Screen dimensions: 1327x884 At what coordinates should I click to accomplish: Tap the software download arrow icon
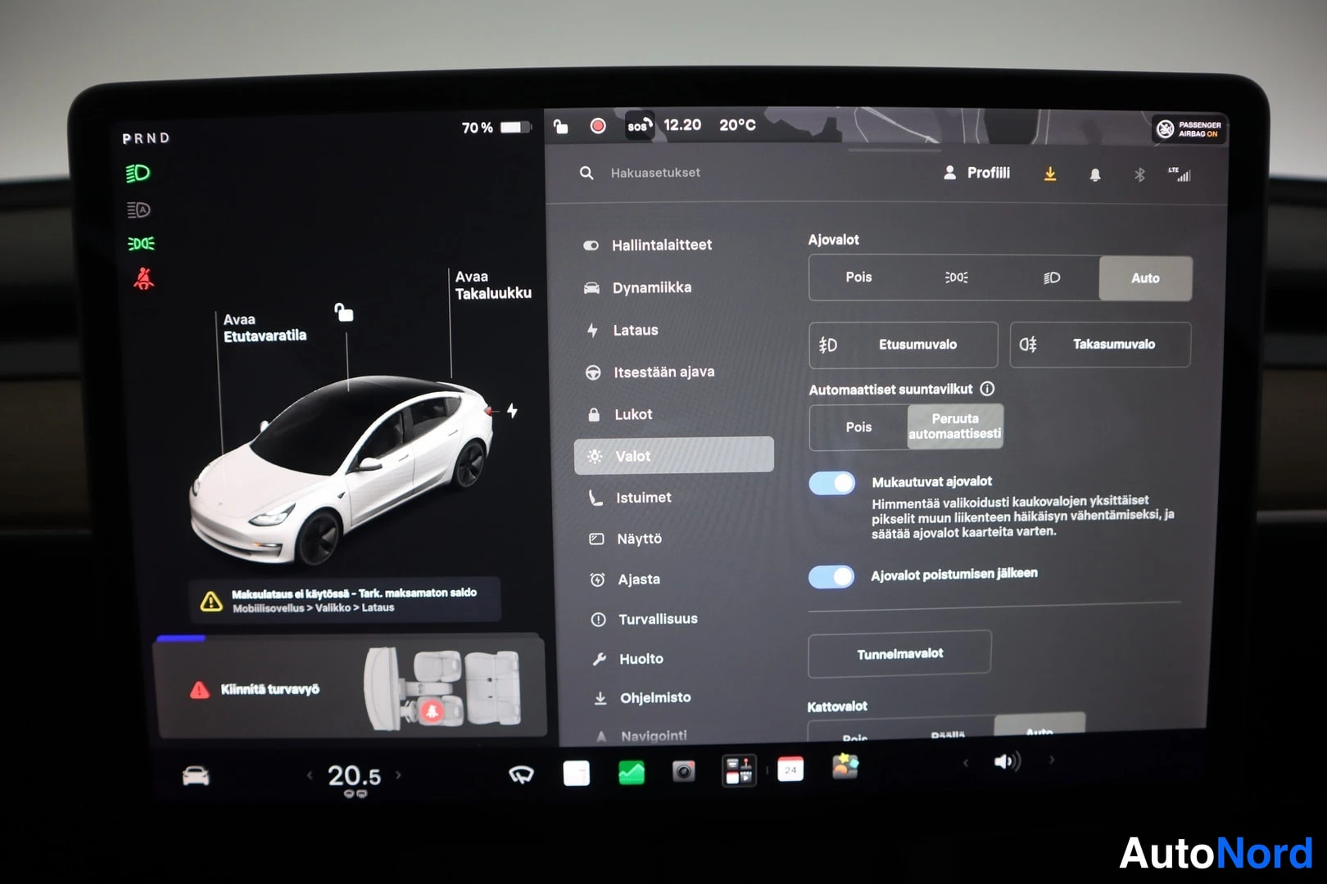tap(1050, 174)
